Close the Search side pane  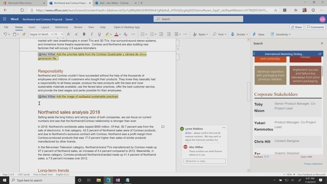322,43
